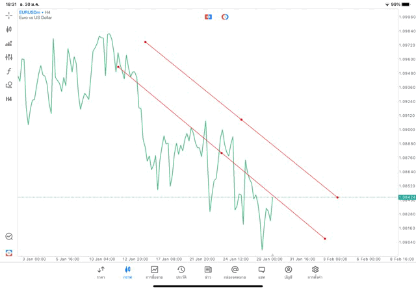Change chart type with the candlestick icon
The image size is (416, 290).
pyautogui.click(x=9, y=29)
